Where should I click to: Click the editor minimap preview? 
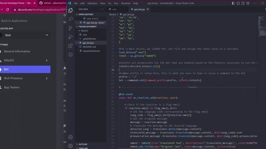(262, 26)
